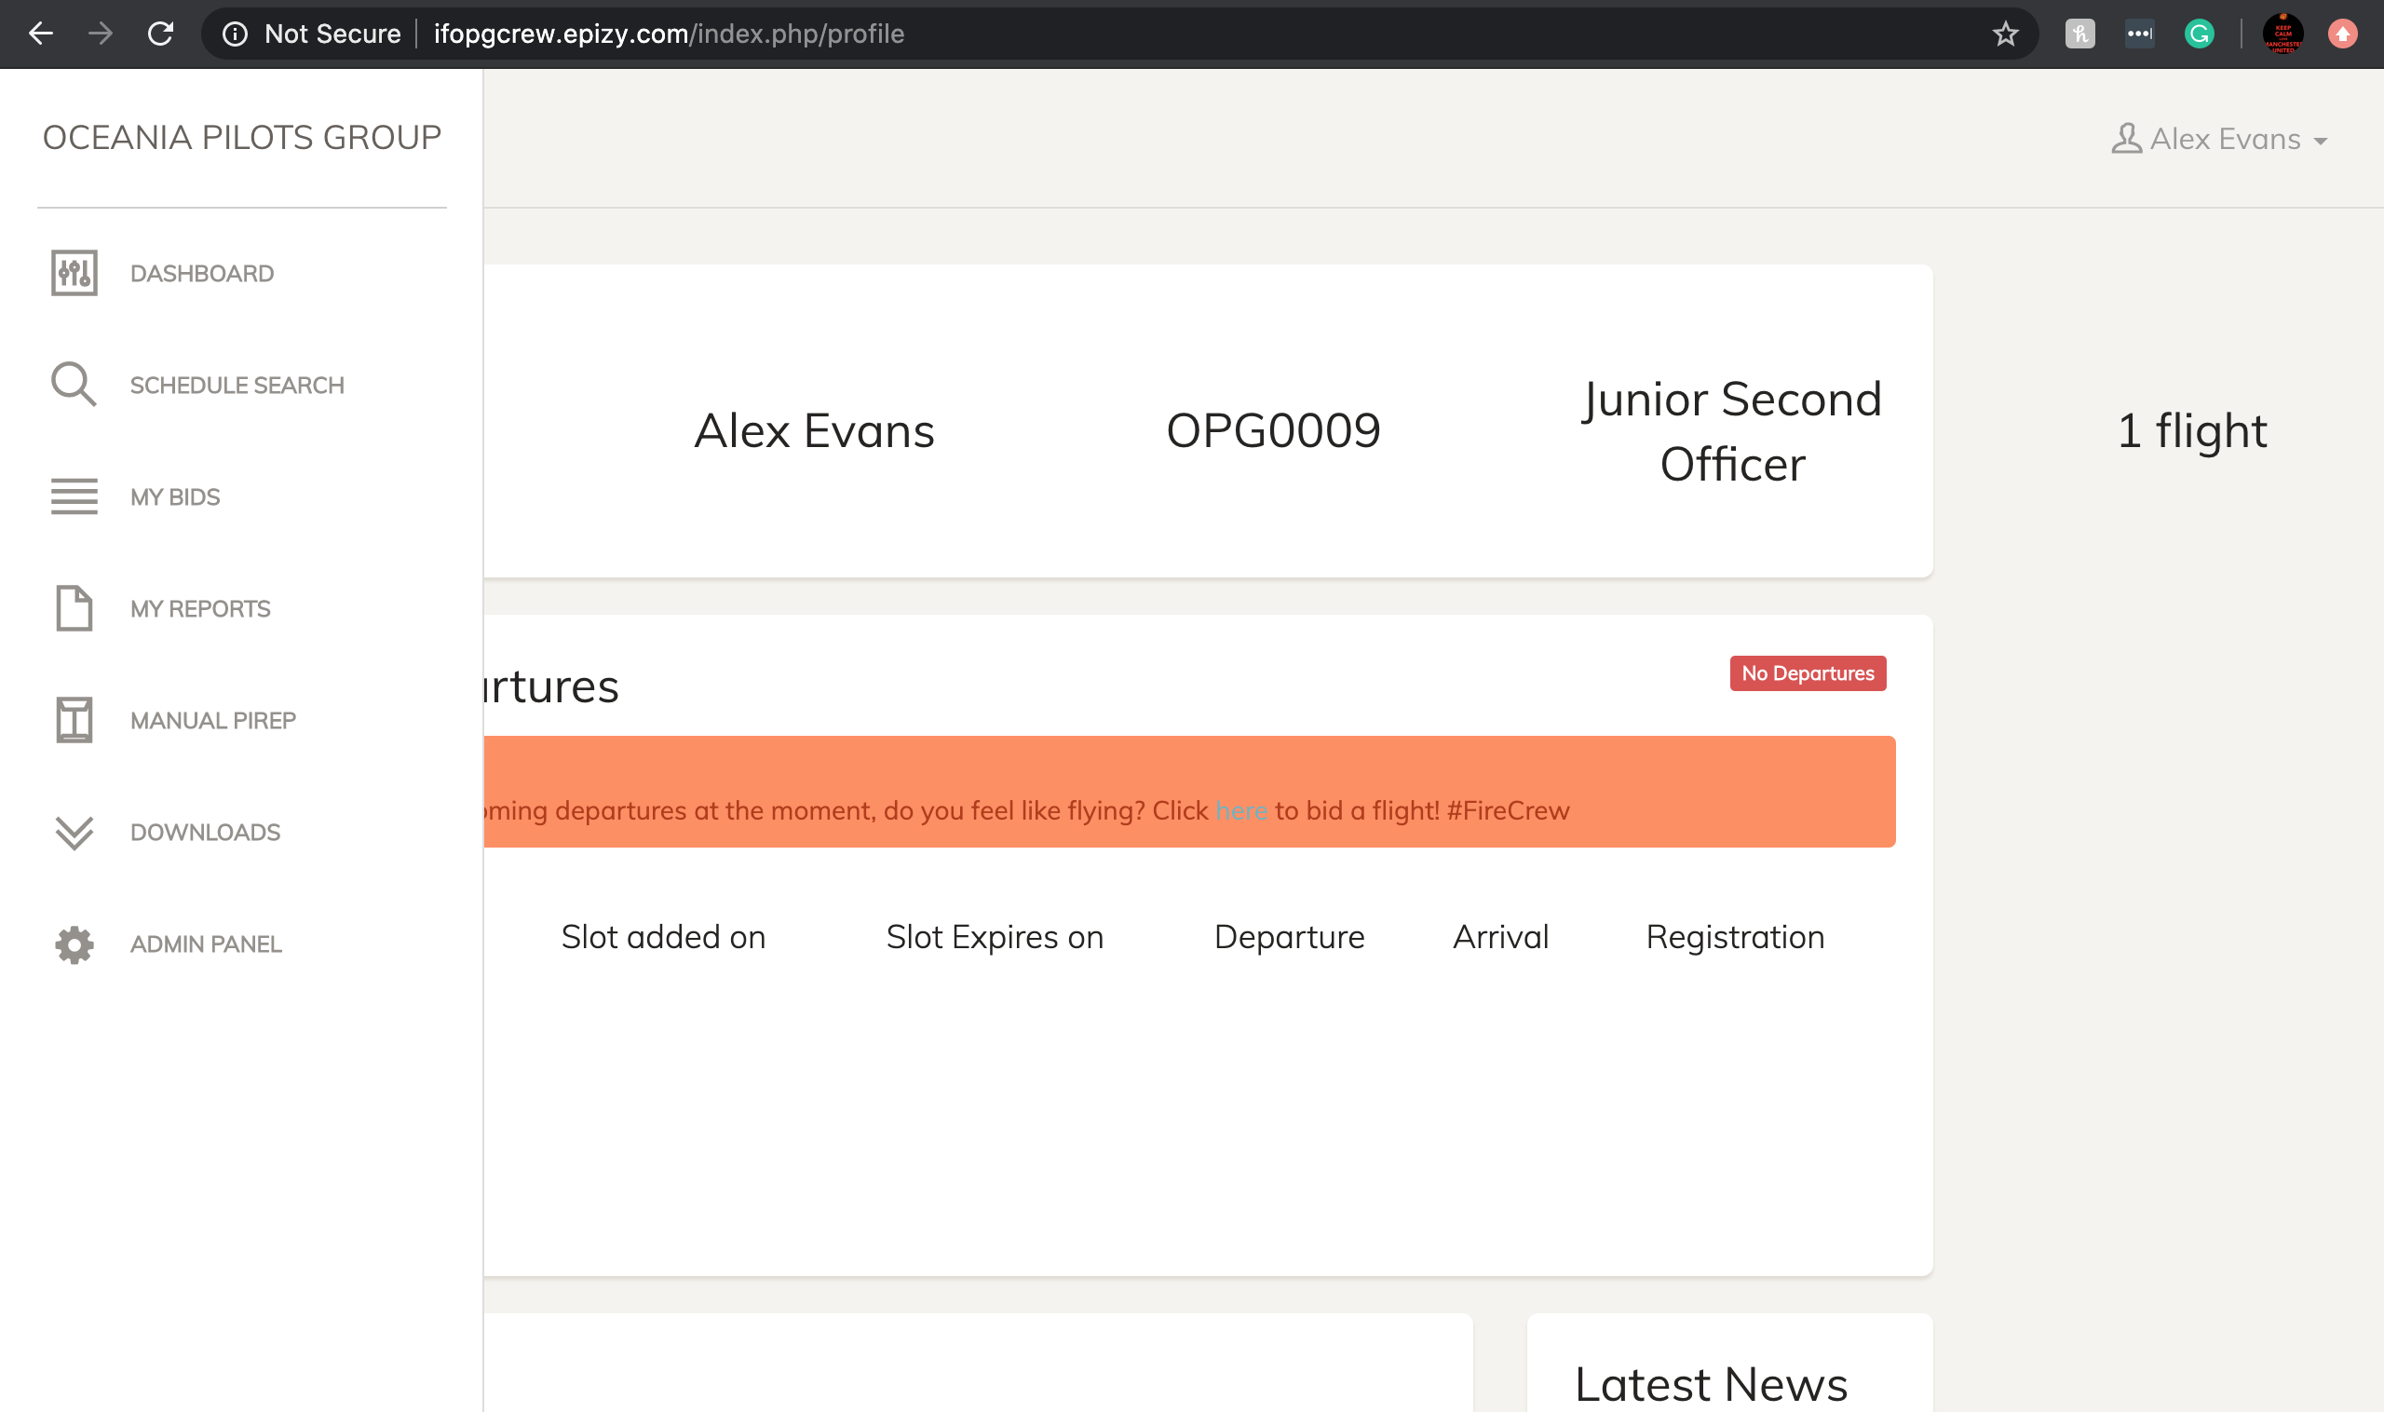Click the Dashboard sliders icon in sidebar

(x=74, y=273)
